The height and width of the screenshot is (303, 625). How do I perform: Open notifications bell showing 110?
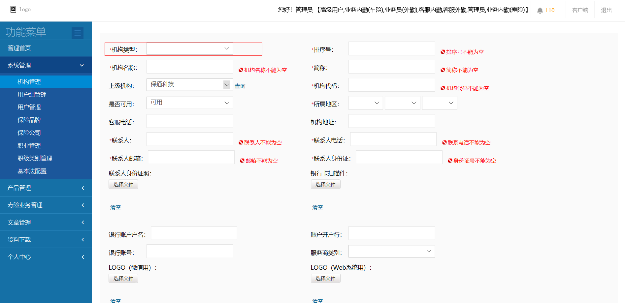pos(546,10)
